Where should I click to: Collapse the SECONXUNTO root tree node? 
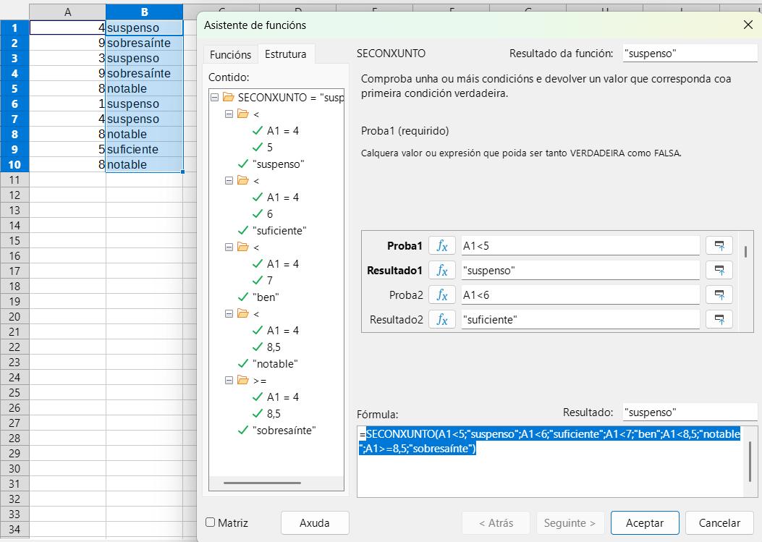pos(214,97)
